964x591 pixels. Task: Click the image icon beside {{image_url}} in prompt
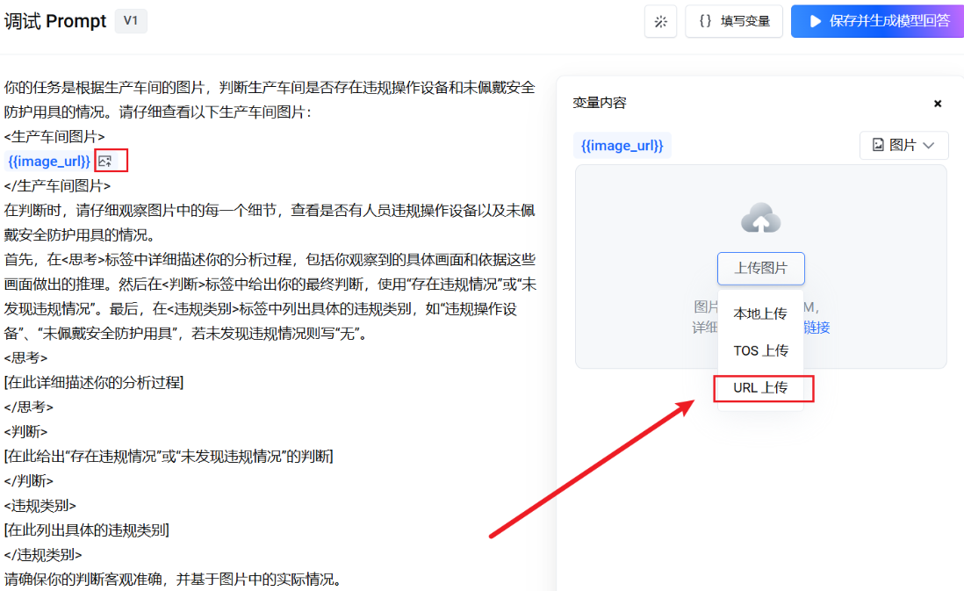click(105, 161)
